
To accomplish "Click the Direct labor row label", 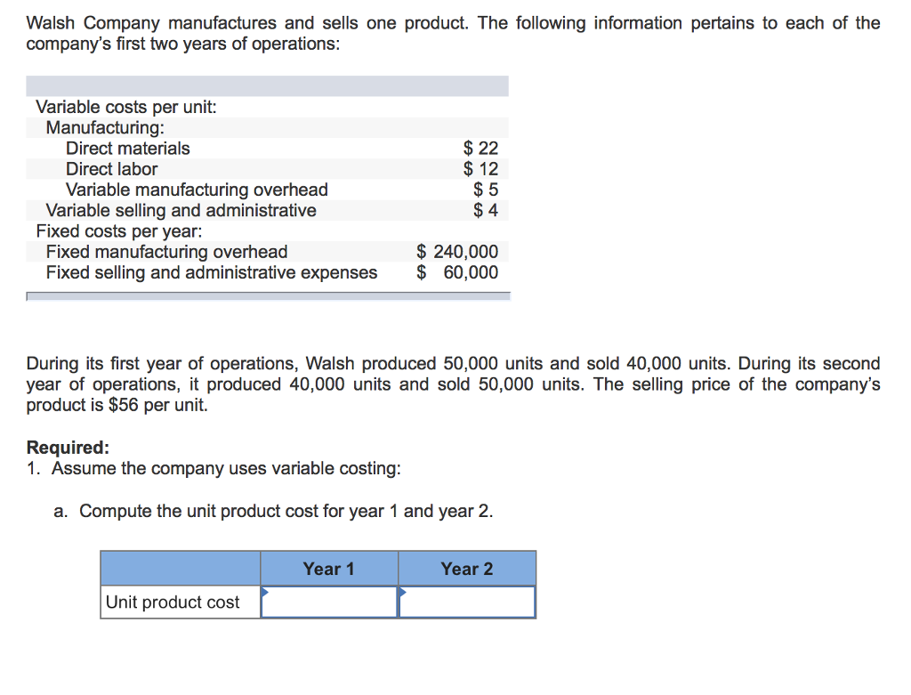I will coord(112,169).
